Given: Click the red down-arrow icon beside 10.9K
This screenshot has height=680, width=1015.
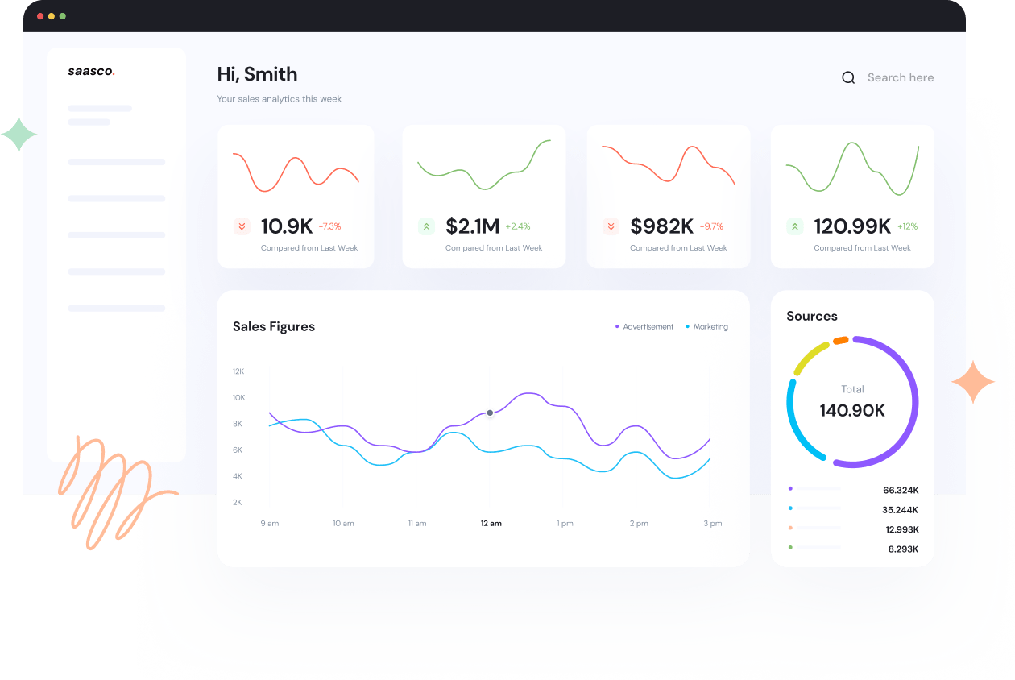Looking at the screenshot, I should (x=242, y=226).
